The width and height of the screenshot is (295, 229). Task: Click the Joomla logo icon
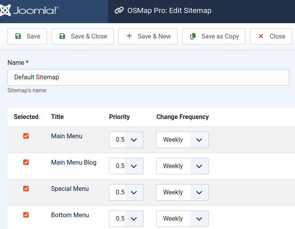pyautogui.click(x=5, y=10)
